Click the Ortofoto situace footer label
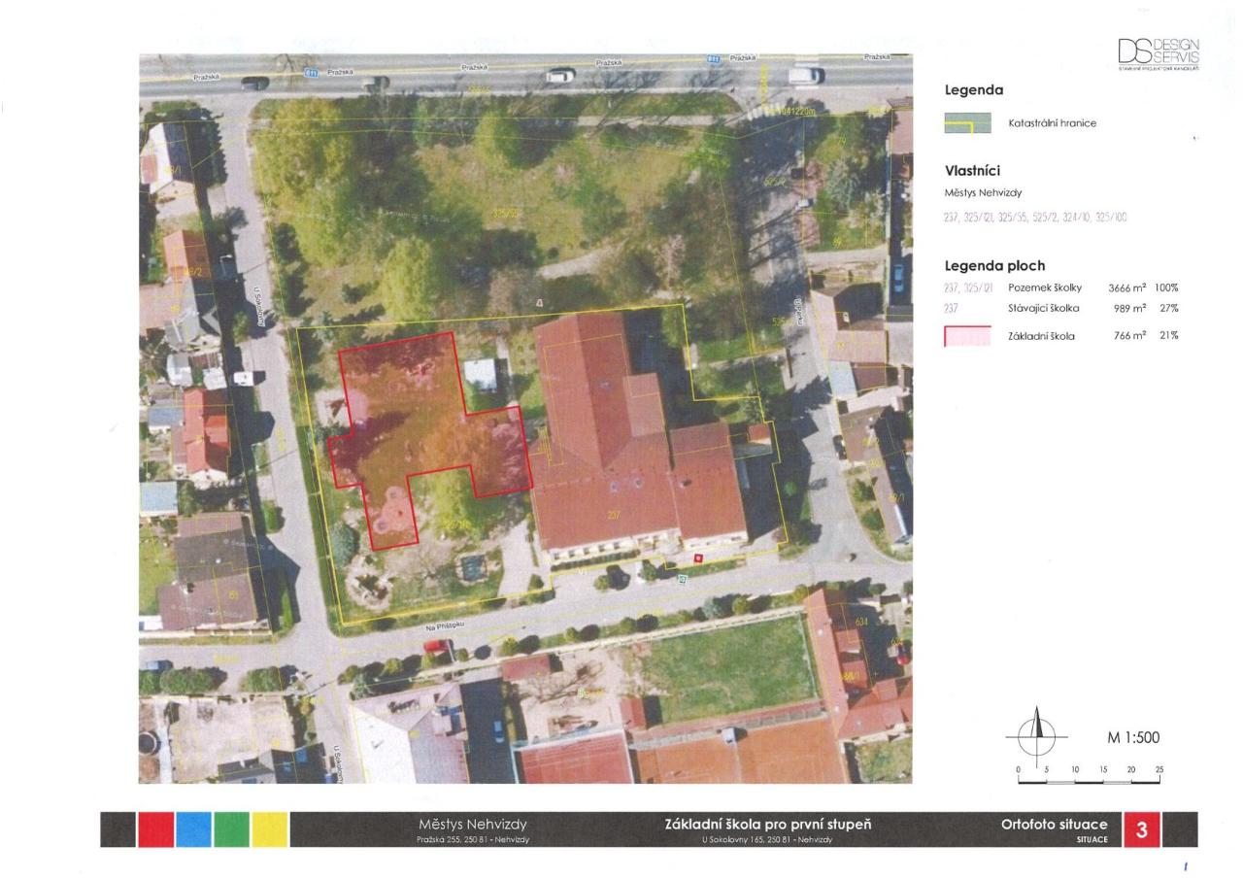The width and height of the screenshot is (1243, 879). tap(1054, 825)
